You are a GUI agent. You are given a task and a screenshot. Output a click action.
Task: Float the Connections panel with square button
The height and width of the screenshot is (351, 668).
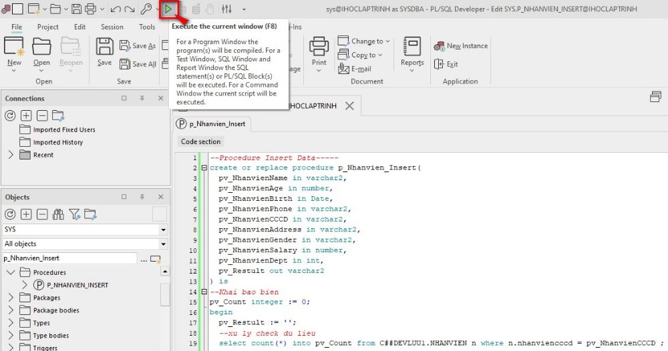click(124, 98)
